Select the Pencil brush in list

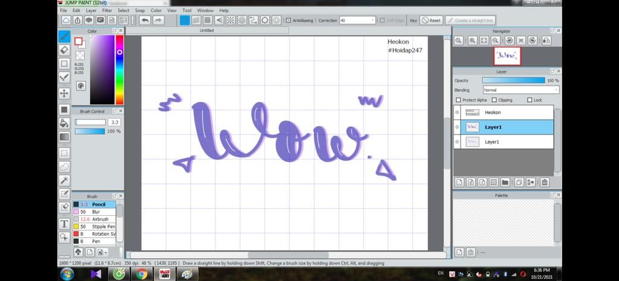point(94,204)
